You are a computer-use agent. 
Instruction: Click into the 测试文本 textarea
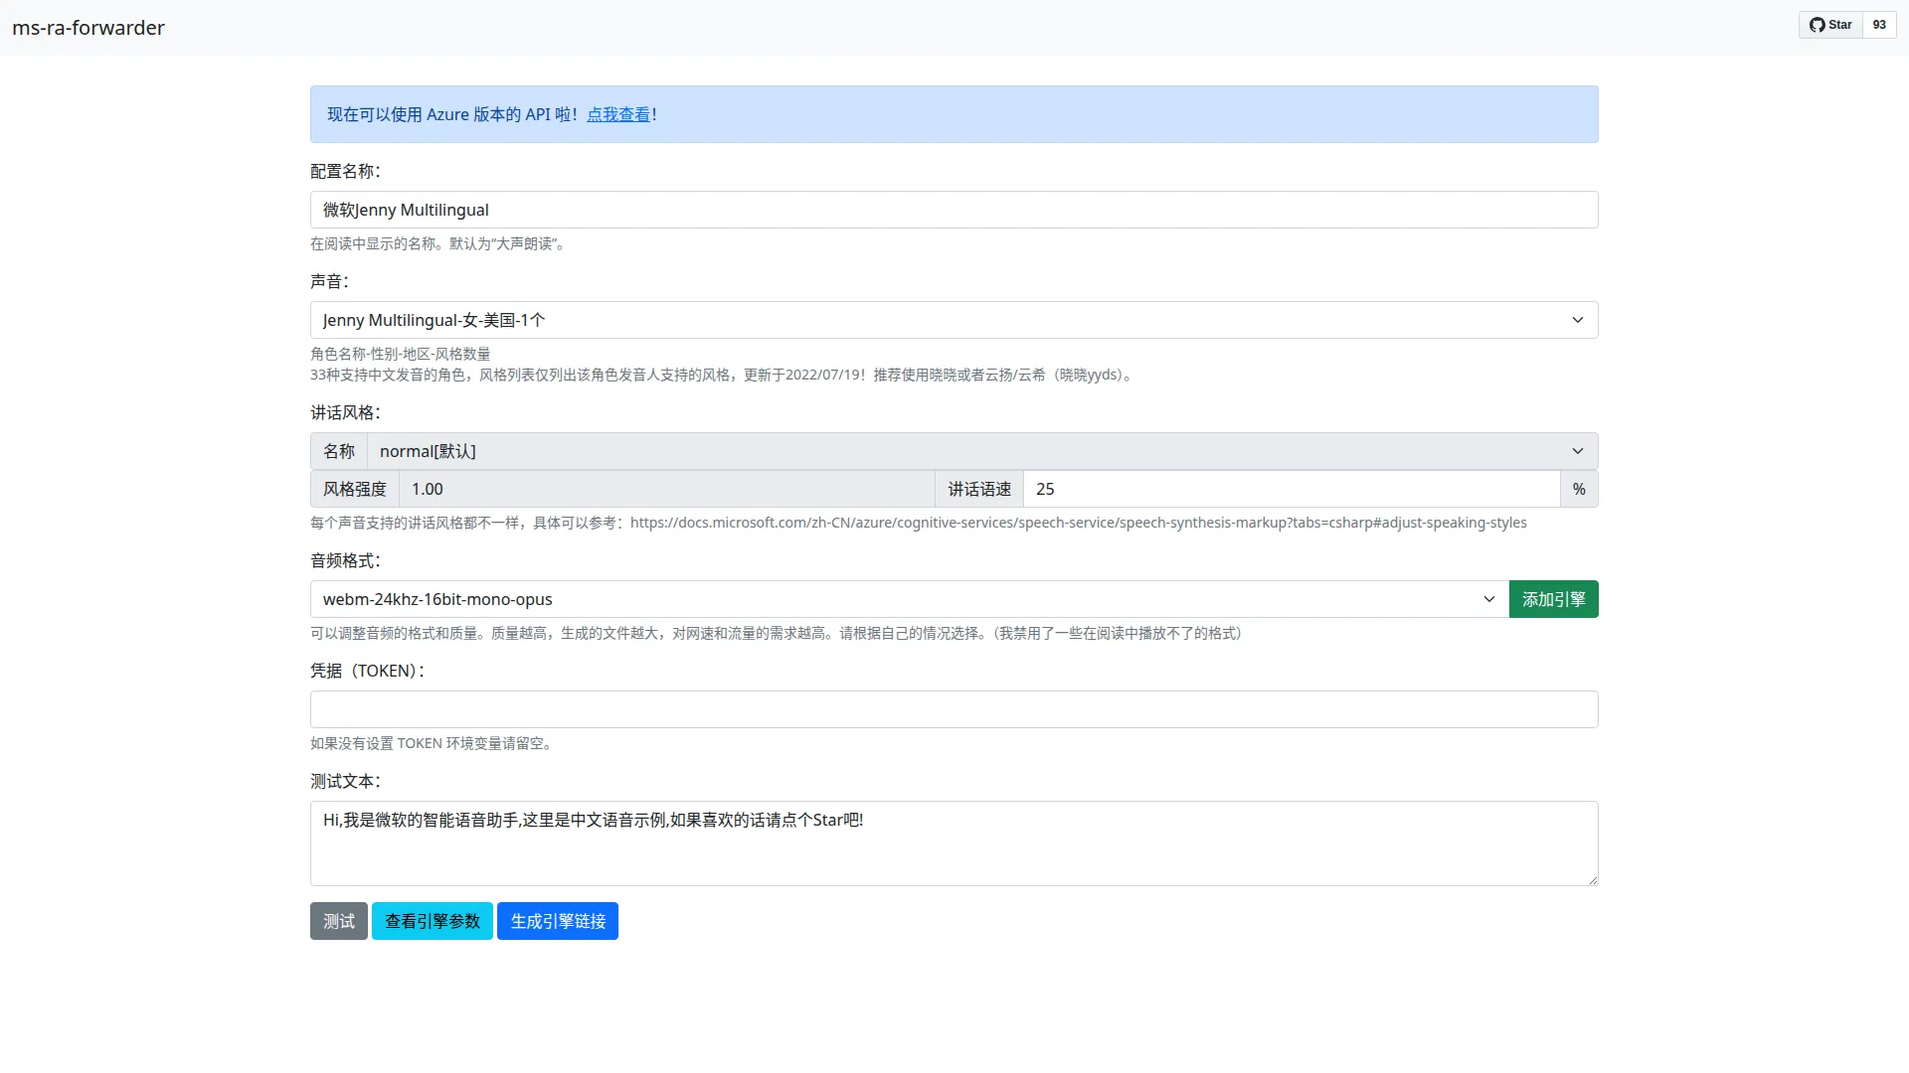tap(954, 843)
